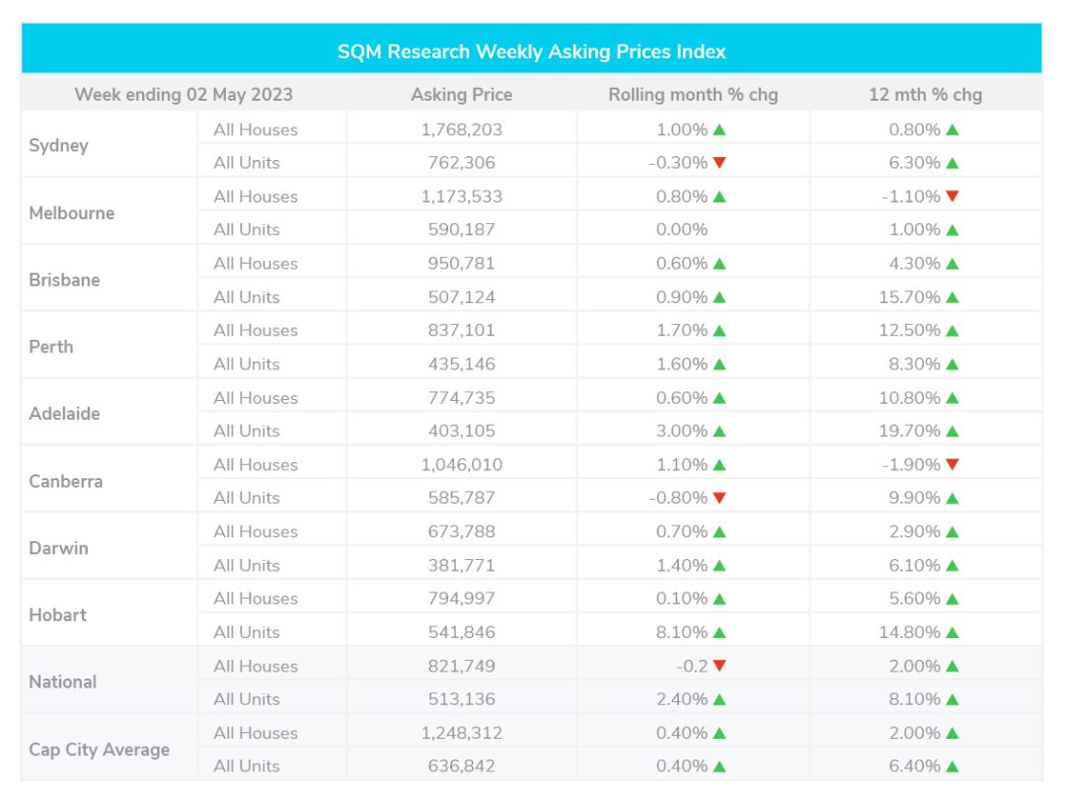Select the National row label
The image size is (1066, 800).
[62, 681]
